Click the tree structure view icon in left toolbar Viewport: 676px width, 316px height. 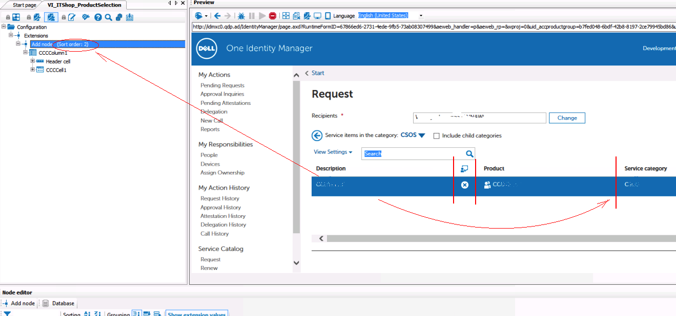(16, 17)
